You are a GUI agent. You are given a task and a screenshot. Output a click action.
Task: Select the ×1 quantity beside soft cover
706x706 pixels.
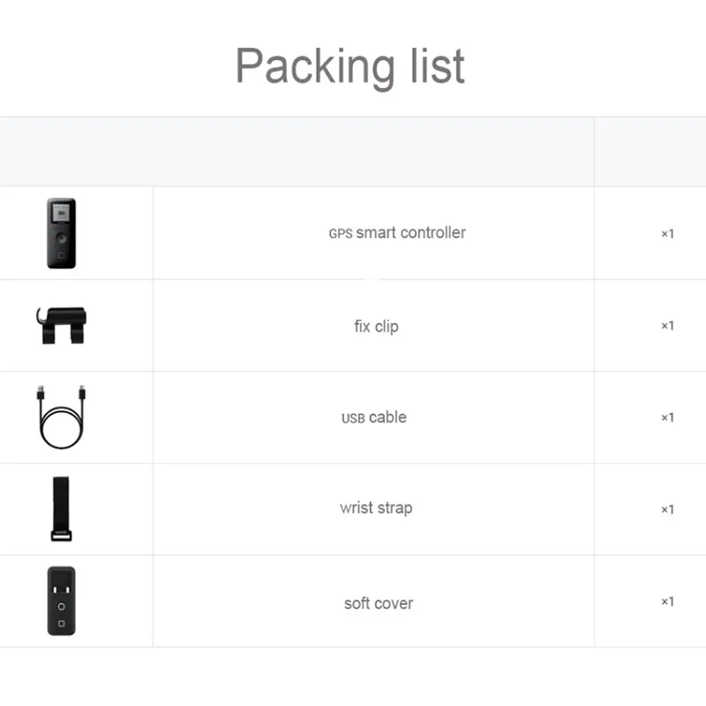667,602
